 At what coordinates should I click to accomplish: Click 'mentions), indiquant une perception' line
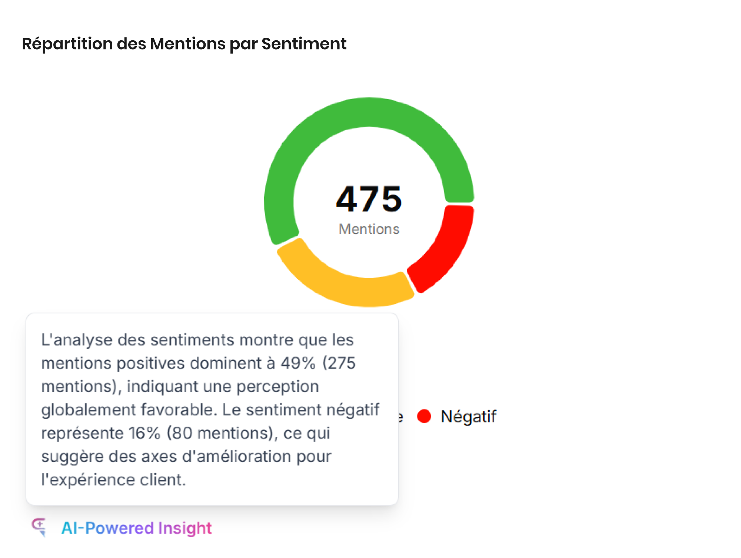pyautogui.click(x=180, y=386)
